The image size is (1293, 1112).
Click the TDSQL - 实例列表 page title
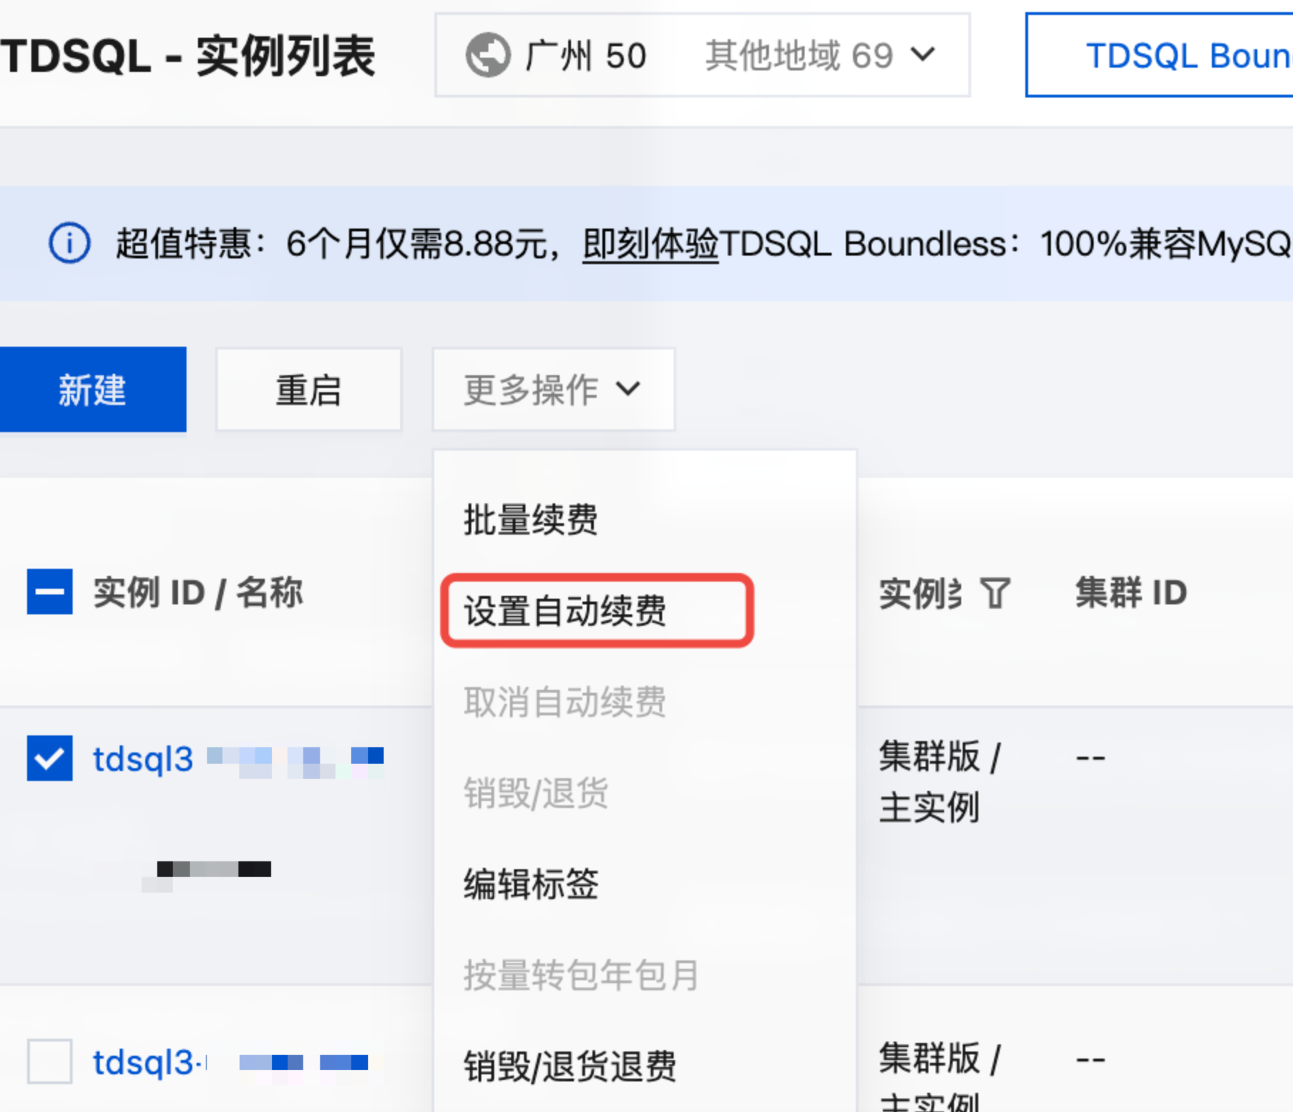[188, 56]
